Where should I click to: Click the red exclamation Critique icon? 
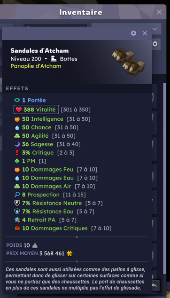(x=17, y=153)
